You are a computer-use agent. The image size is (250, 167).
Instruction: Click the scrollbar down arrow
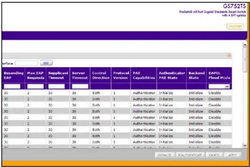point(245,145)
